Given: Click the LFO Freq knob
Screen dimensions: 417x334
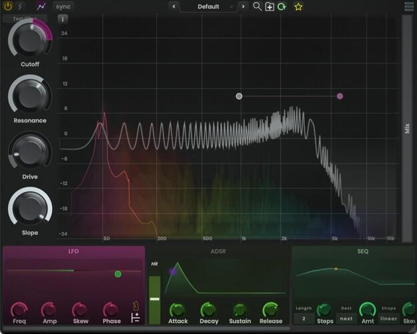Looking at the screenshot, I should pyautogui.click(x=19, y=310).
